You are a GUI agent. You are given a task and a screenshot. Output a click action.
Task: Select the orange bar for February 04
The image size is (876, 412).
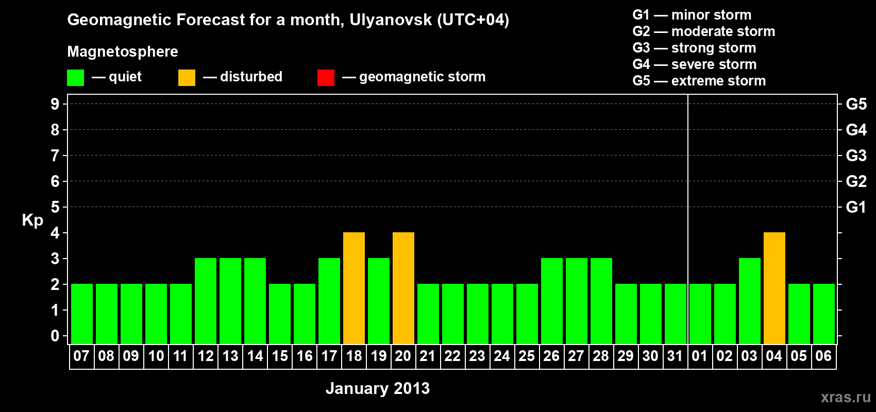pyautogui.click(x=774, y=288)
